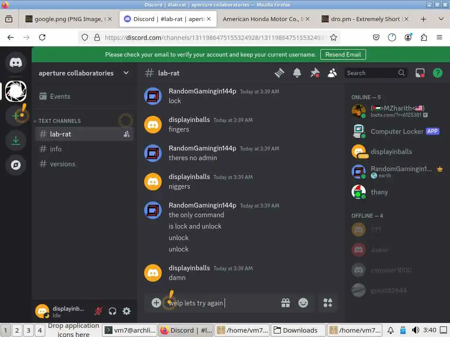Click the attach file plus button in message box

pyautogui.click(x=156, y=303)
